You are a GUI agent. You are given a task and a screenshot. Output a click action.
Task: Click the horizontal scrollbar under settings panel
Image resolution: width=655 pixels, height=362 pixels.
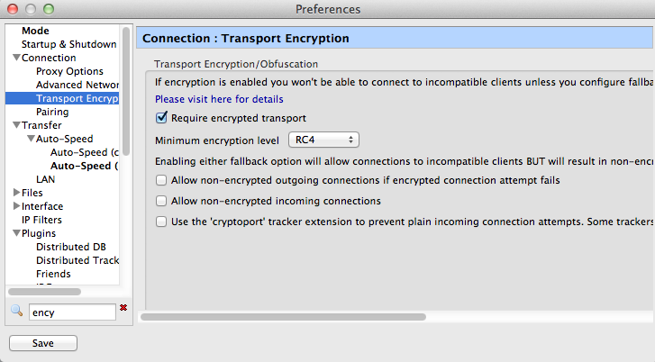tap(283, 317)
